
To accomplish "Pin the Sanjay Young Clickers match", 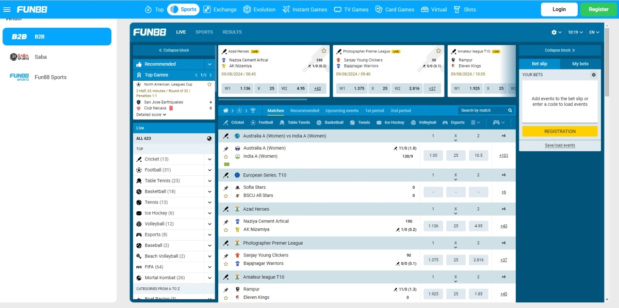I will coord(226,256).
